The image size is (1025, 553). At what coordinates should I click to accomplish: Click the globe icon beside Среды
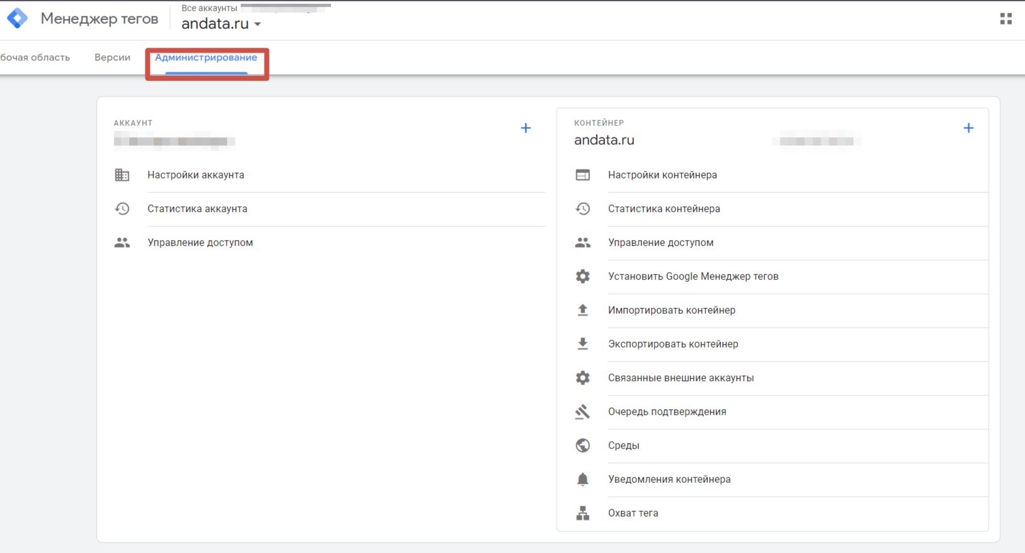(583, 445)
